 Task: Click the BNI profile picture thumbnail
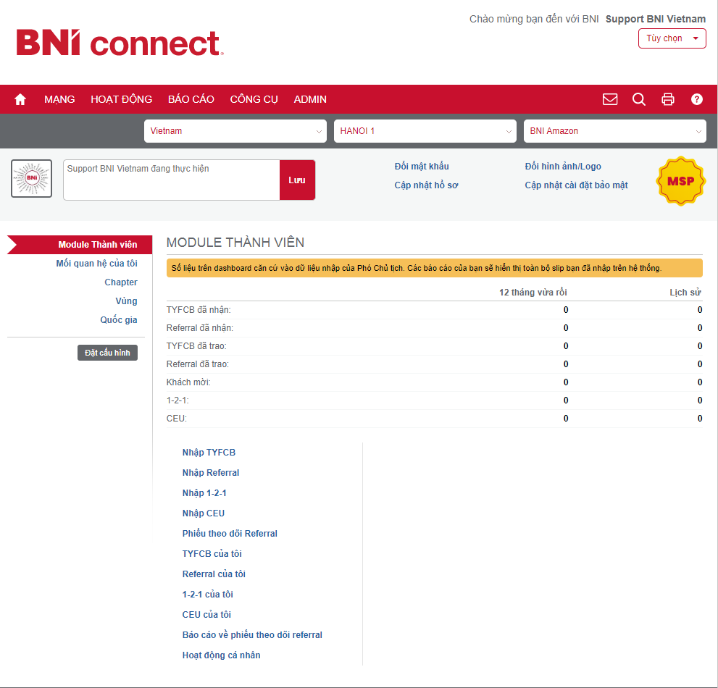click(32, 179)
